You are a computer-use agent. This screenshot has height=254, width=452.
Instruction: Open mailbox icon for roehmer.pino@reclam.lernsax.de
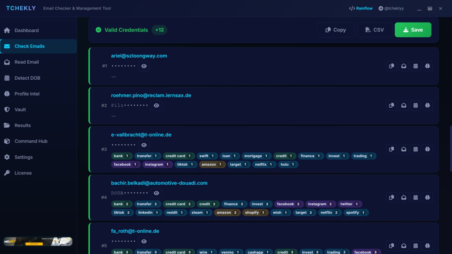[403, 105]
